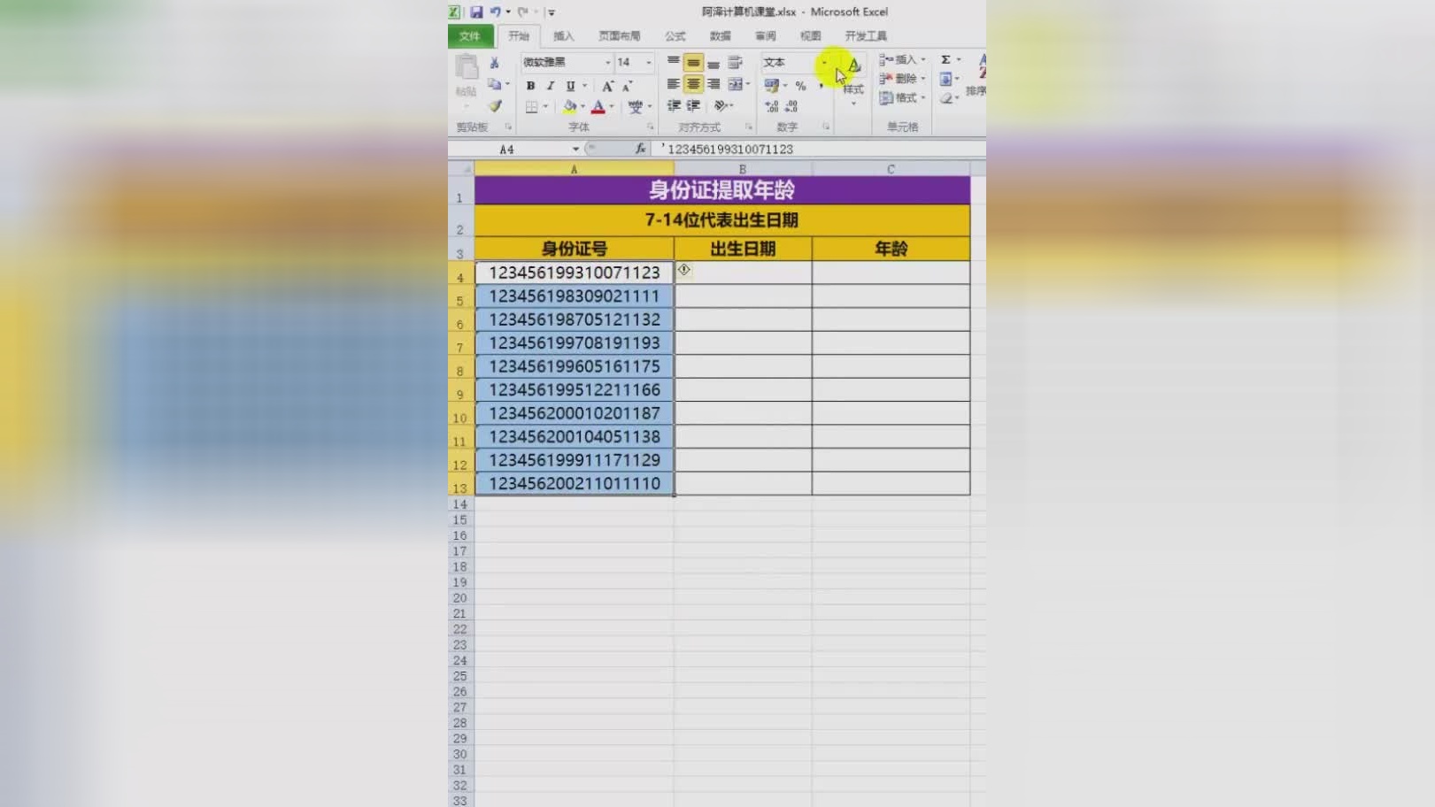Viewport: 1435px width, 807px height.
Task: Set Align Text Right
Action: 714,84
